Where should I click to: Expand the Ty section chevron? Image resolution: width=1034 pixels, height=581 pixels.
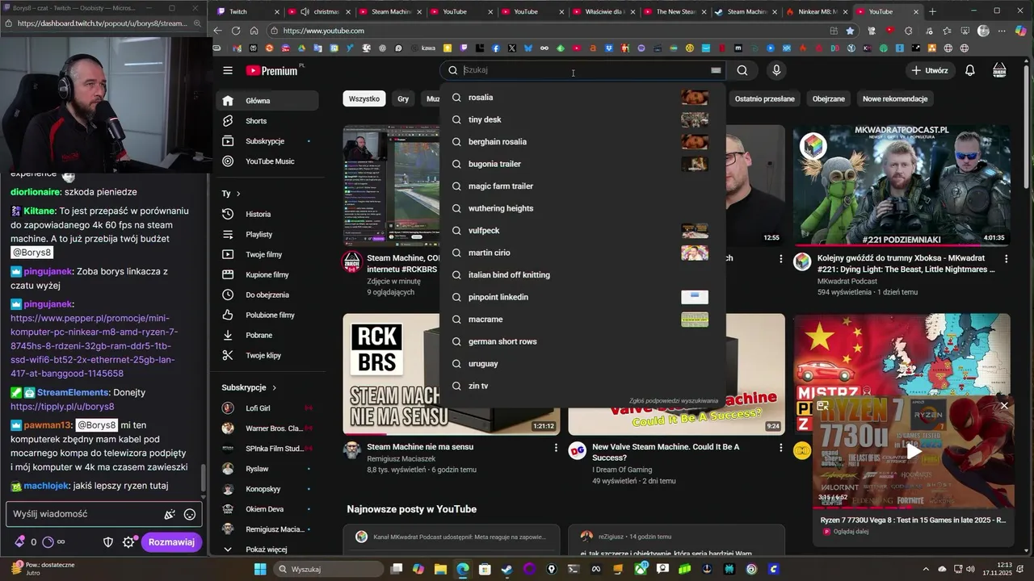click(237, 194)
